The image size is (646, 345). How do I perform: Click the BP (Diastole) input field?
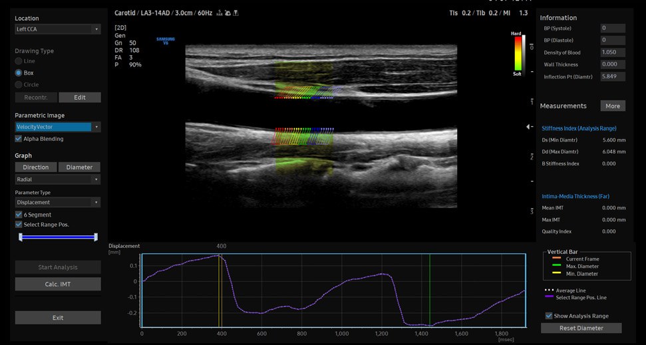pos(613,41)
